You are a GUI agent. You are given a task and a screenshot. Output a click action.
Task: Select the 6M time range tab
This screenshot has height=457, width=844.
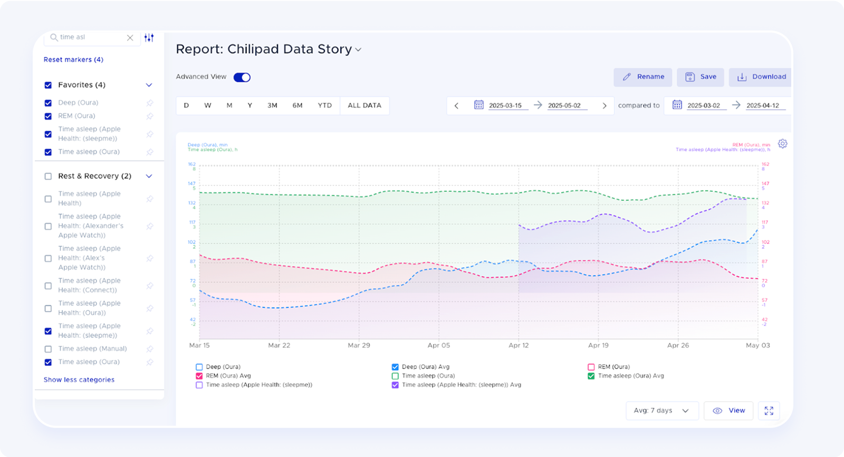[x=298, y=105]
